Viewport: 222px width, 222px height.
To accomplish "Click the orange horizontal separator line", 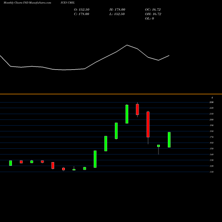I will (111, 94).
